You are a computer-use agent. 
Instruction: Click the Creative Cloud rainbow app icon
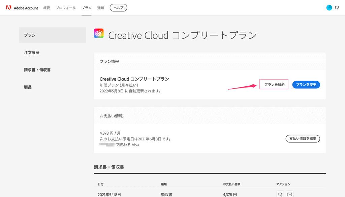coord(99,33)
